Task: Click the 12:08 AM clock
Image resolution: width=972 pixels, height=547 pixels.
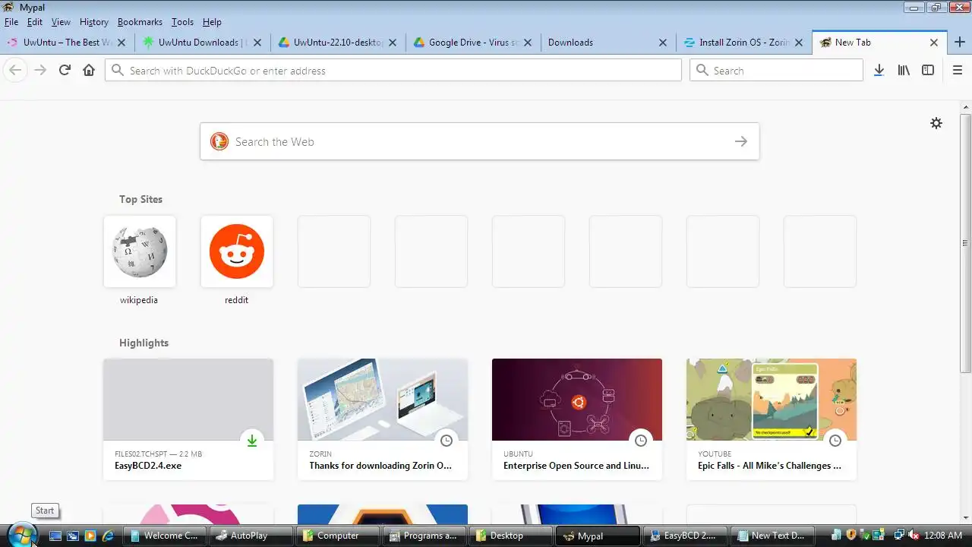Action: pyautogui.click(x=943, y=536)
